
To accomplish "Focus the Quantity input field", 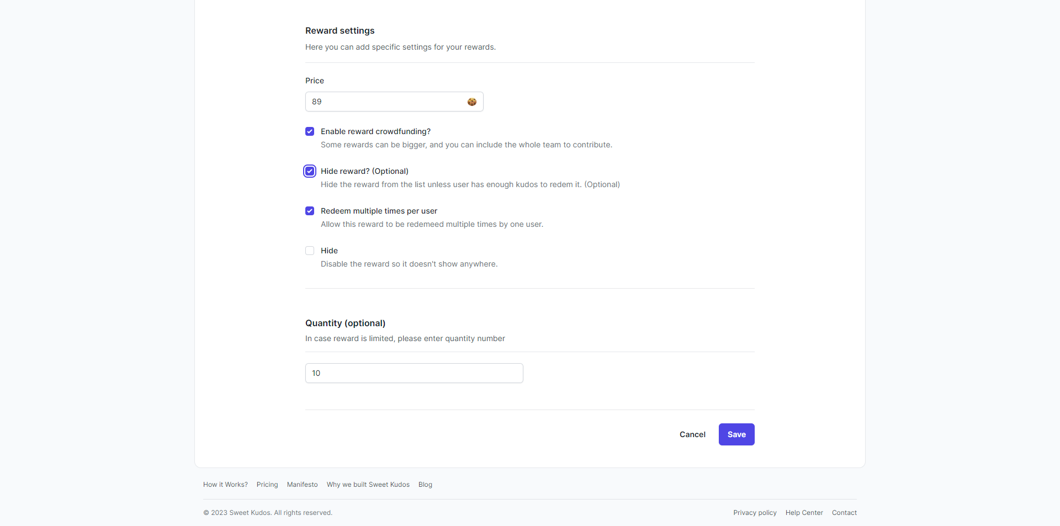I will point(414,373).
